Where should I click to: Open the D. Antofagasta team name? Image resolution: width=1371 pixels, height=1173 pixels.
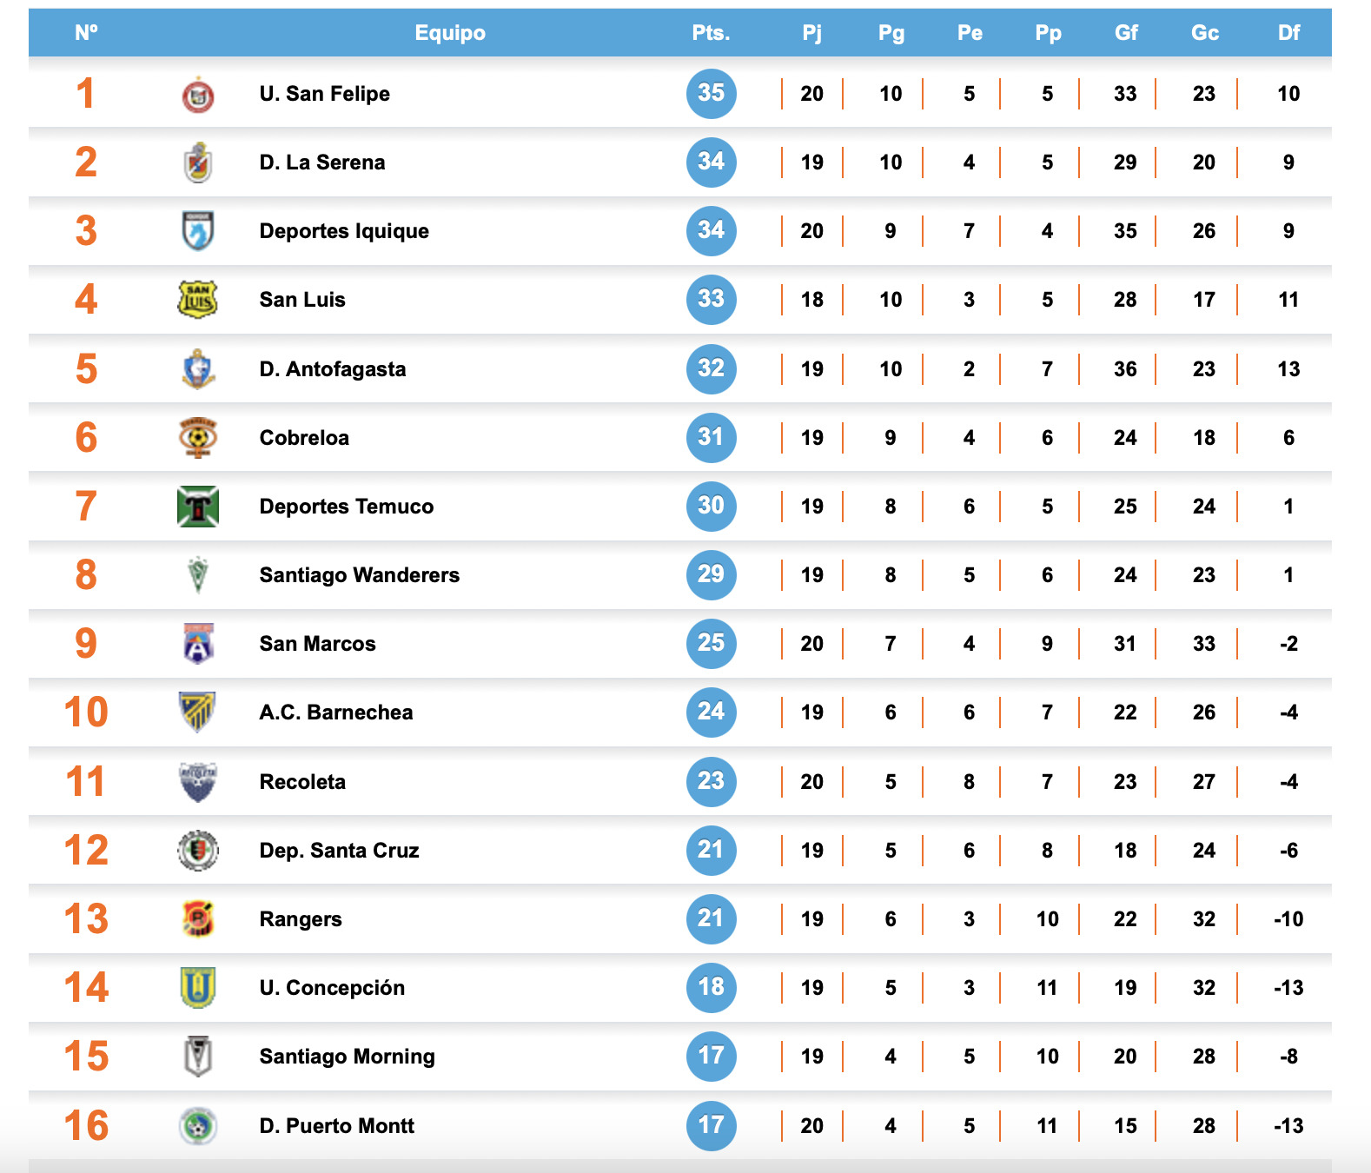click(x=333, y=369)
